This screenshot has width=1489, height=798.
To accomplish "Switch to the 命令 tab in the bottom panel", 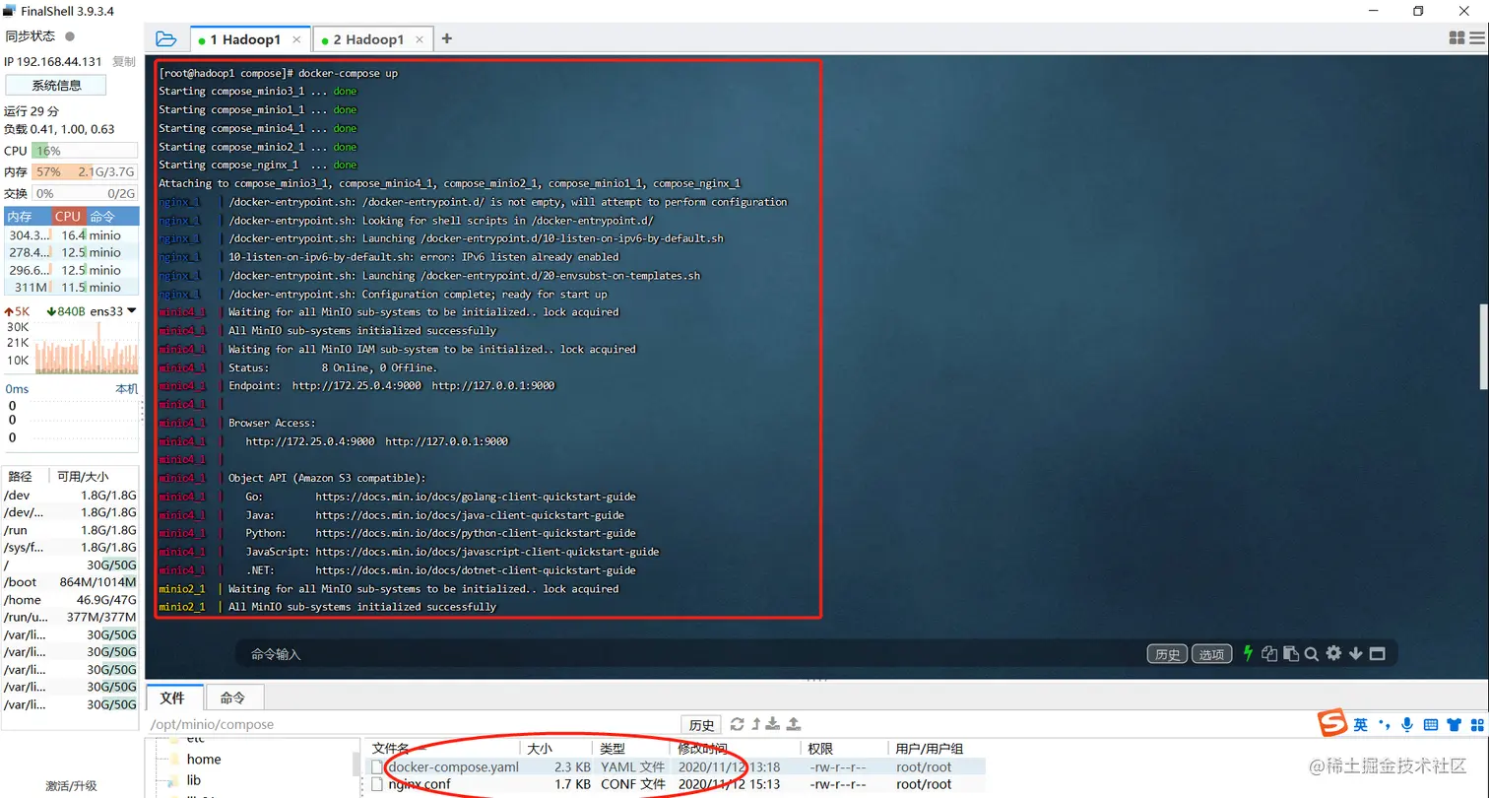I will (x=231, y=698).
